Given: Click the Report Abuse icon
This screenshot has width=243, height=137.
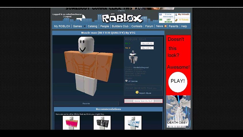Looking at the screenshot, I should click(137, 92).
